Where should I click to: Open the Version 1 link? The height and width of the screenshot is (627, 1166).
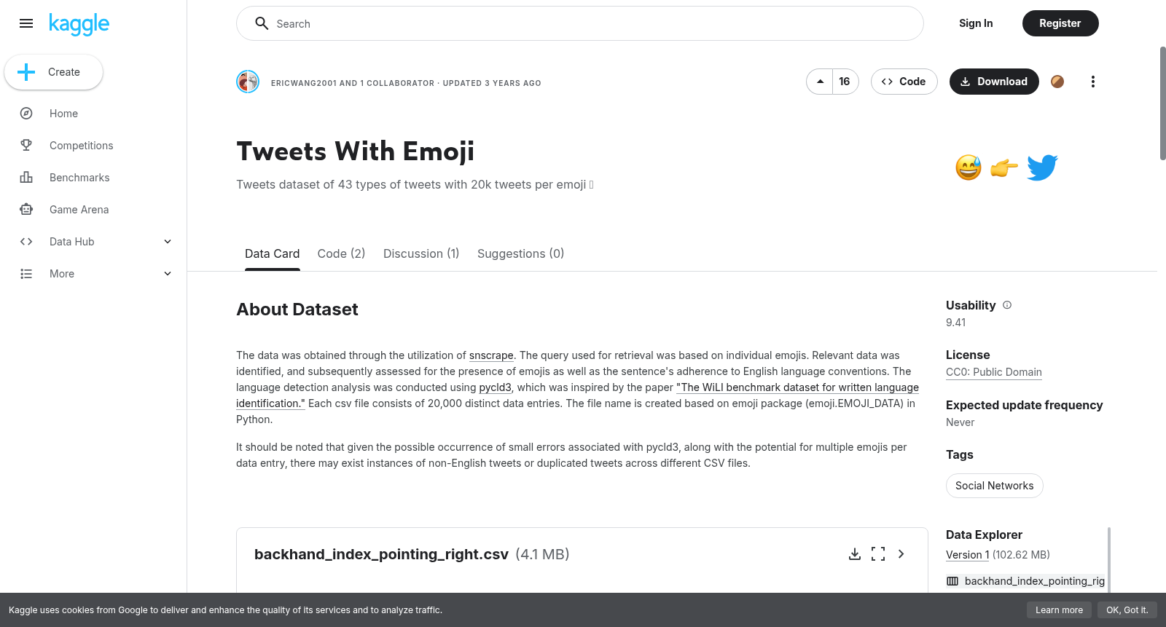click(x=968, y=555)
